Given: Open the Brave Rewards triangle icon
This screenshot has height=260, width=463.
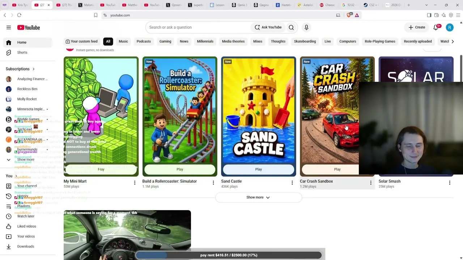Looking at the screenshot, I should pyautogui.click(x=357, y=15).
